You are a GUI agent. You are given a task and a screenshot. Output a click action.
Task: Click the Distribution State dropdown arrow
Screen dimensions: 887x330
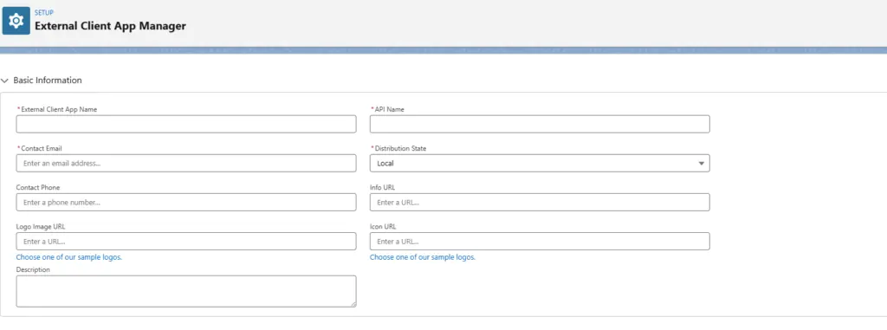click(x=701, y=164)
